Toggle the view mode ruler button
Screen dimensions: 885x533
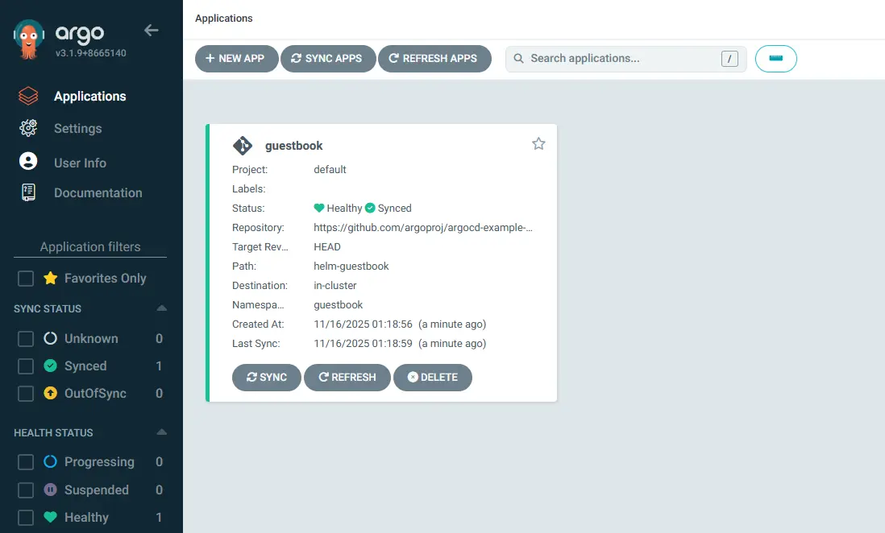point(775,59)
